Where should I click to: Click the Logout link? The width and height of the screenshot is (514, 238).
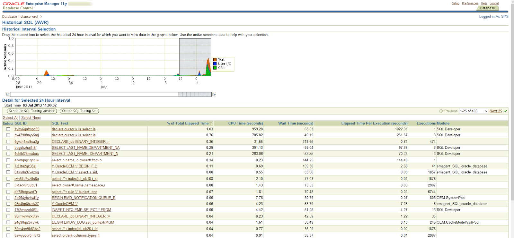click(x=494, y=4)
